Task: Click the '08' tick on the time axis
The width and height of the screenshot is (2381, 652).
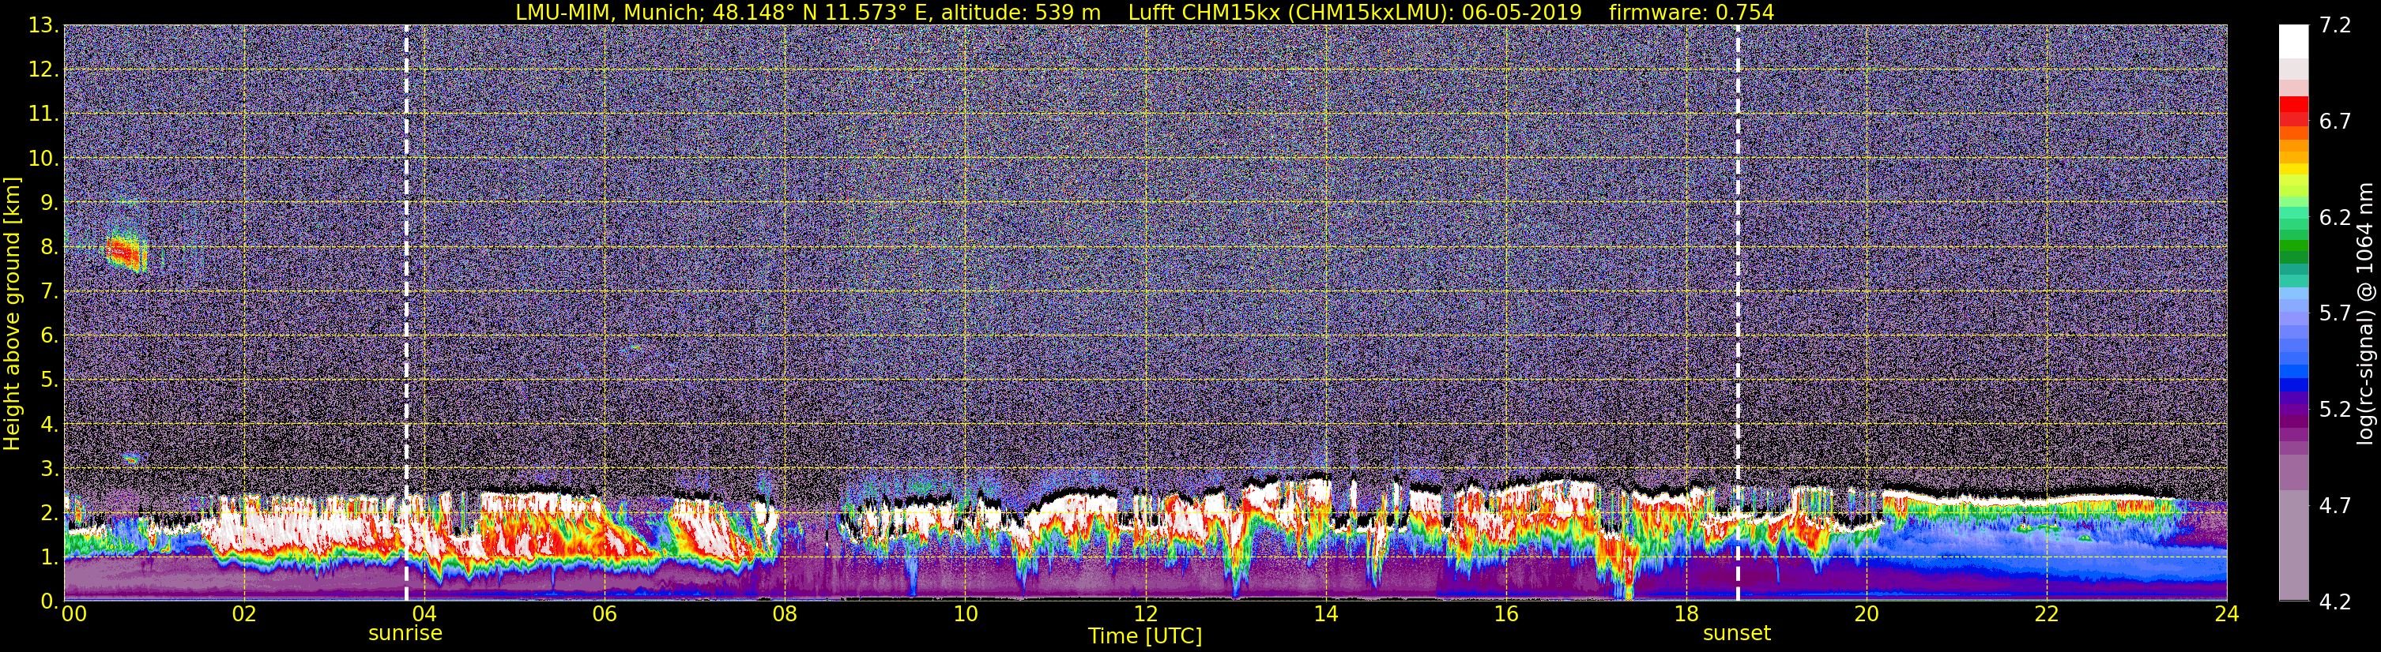Action: tap(785, 614)
